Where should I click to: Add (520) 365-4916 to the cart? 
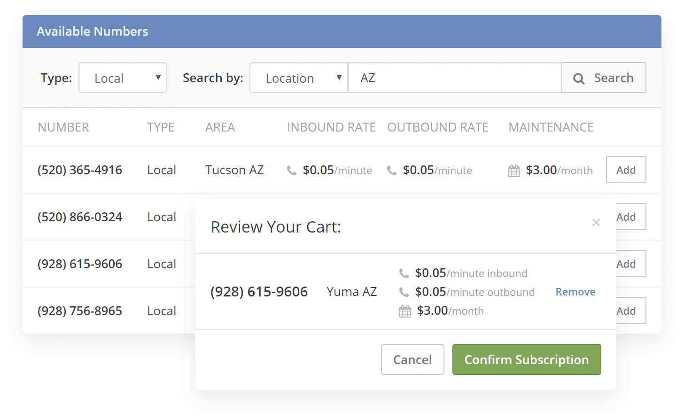click(626, 170)
